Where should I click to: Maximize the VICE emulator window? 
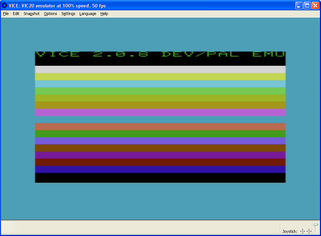coord(307,6)
